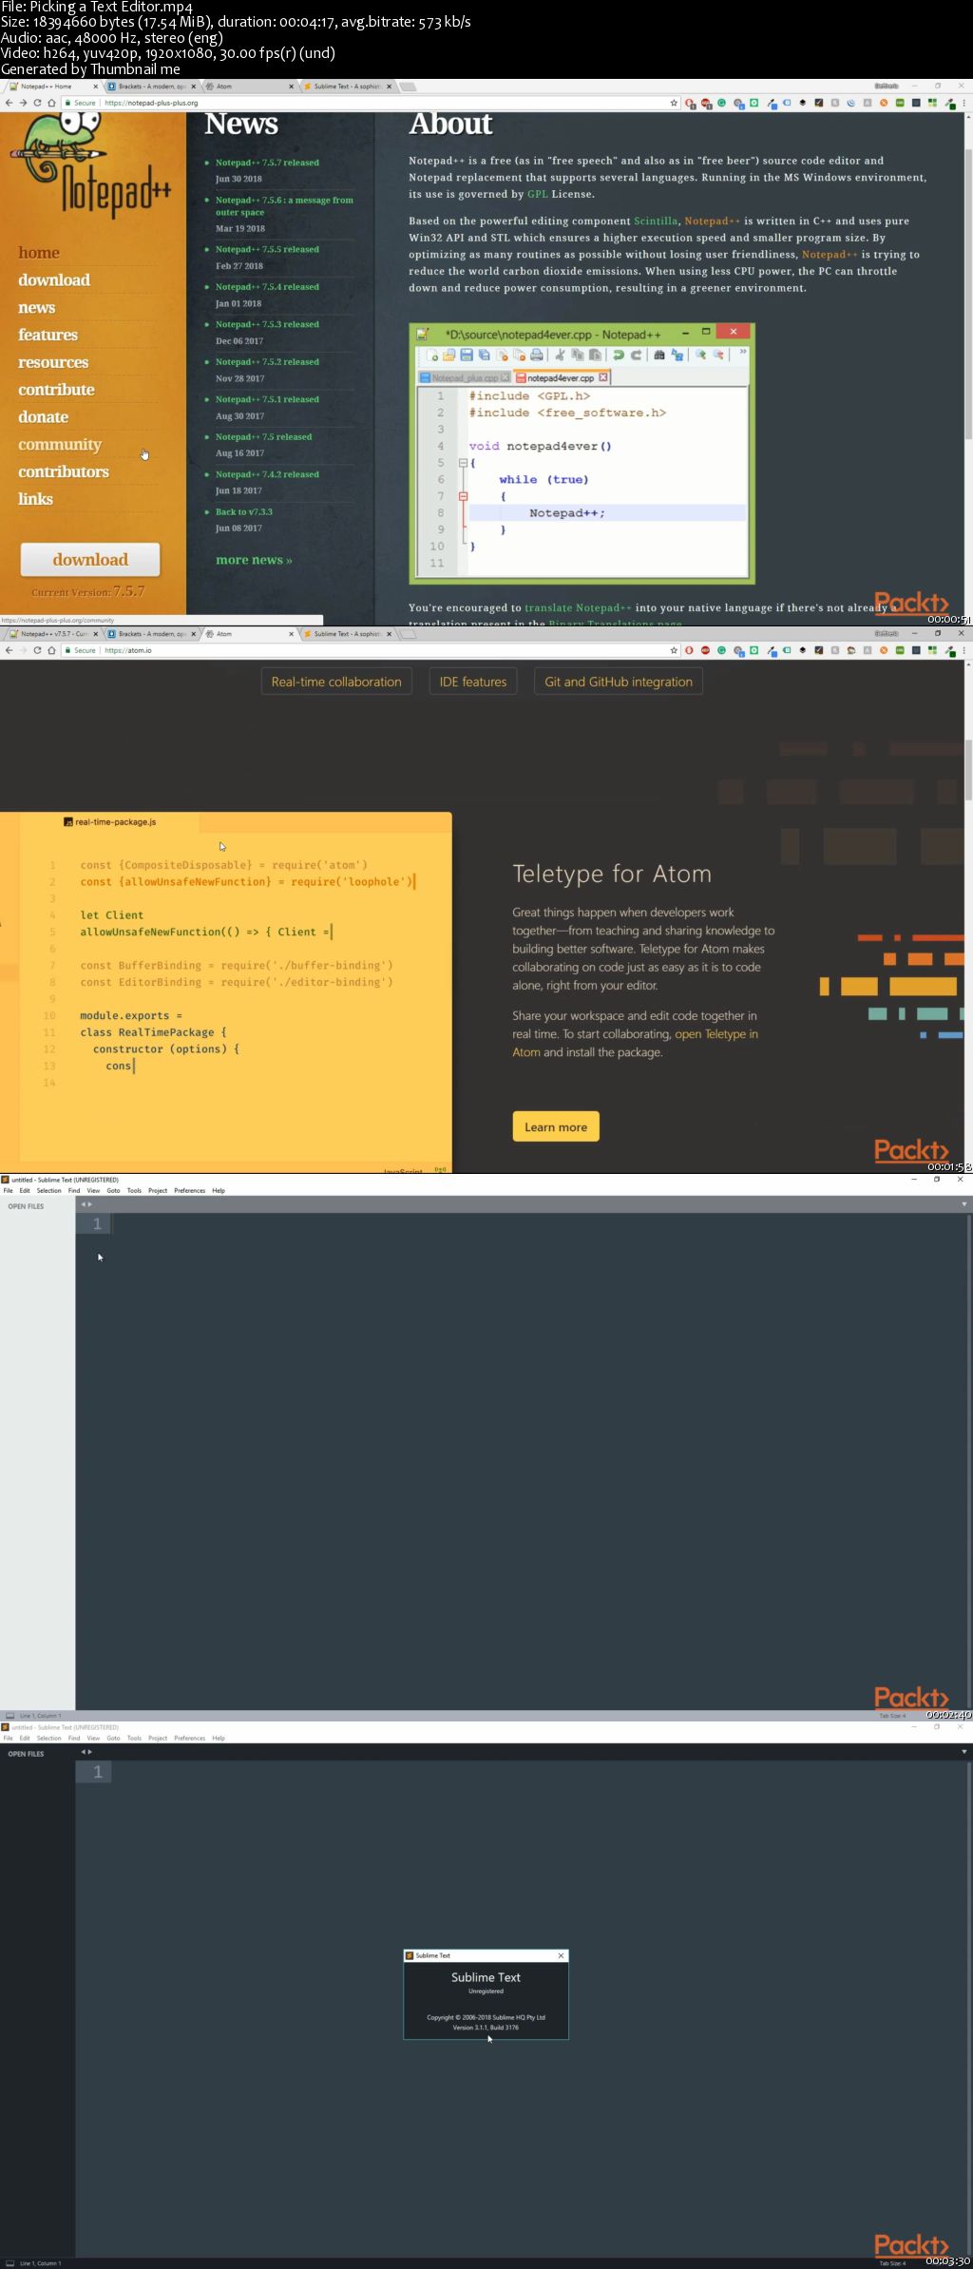This screenshot has height=2269, width=973.
Task: Toggle side bar icon in light-sidebar Sublime status bar
Action: [10, 1716]
